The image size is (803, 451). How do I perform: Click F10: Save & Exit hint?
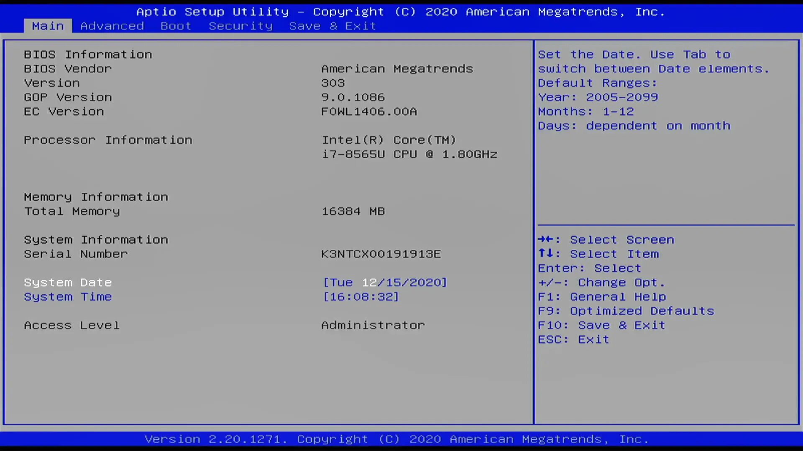click(601, 325)
